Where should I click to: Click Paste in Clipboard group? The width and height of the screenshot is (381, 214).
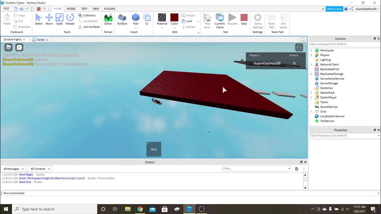[7, 19]
